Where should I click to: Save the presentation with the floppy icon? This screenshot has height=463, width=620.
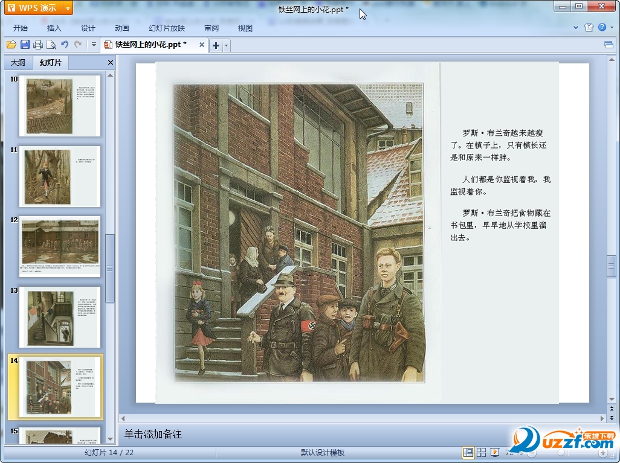[x=25, y=45]
